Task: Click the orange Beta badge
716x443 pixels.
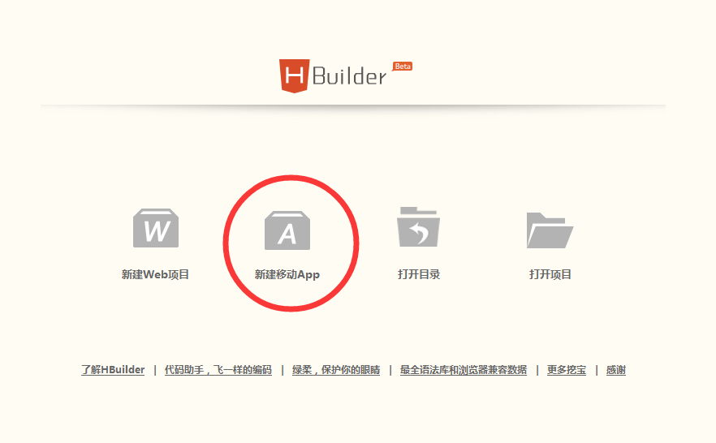Action: click(x=403, y=67)
